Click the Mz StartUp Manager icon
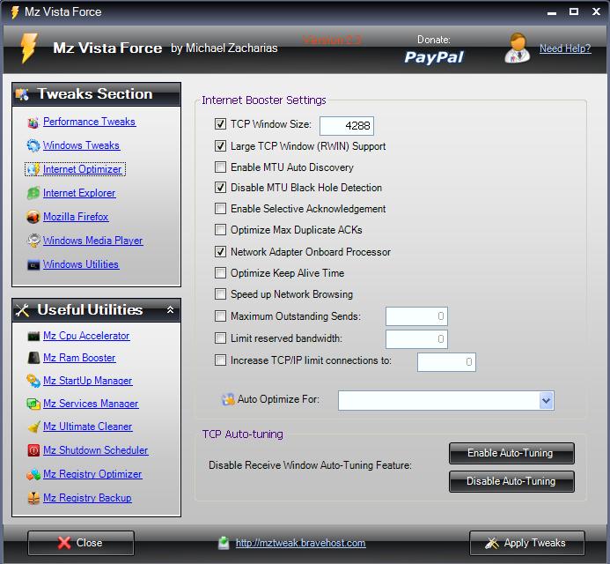The width and height of the screenshot is (610, 564). pos(33,381)
